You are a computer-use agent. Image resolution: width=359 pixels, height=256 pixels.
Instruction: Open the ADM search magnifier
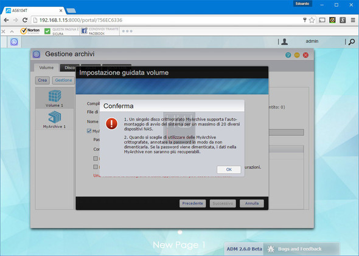pos(352,42)
